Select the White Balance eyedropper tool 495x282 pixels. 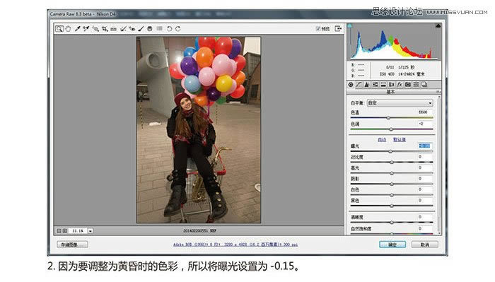[x=77, y=29]
